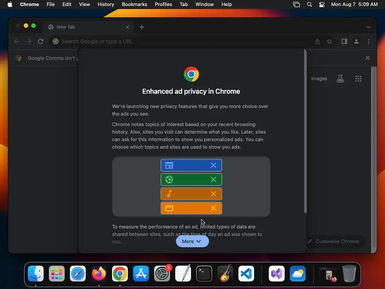Open the File menu
Viewport: 385px width, 289px height.
pos(51,5)
